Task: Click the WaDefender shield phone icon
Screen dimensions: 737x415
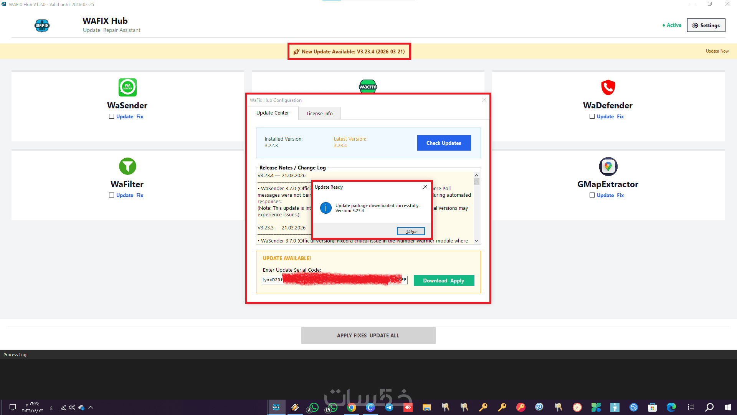Action: click(608, 87)
